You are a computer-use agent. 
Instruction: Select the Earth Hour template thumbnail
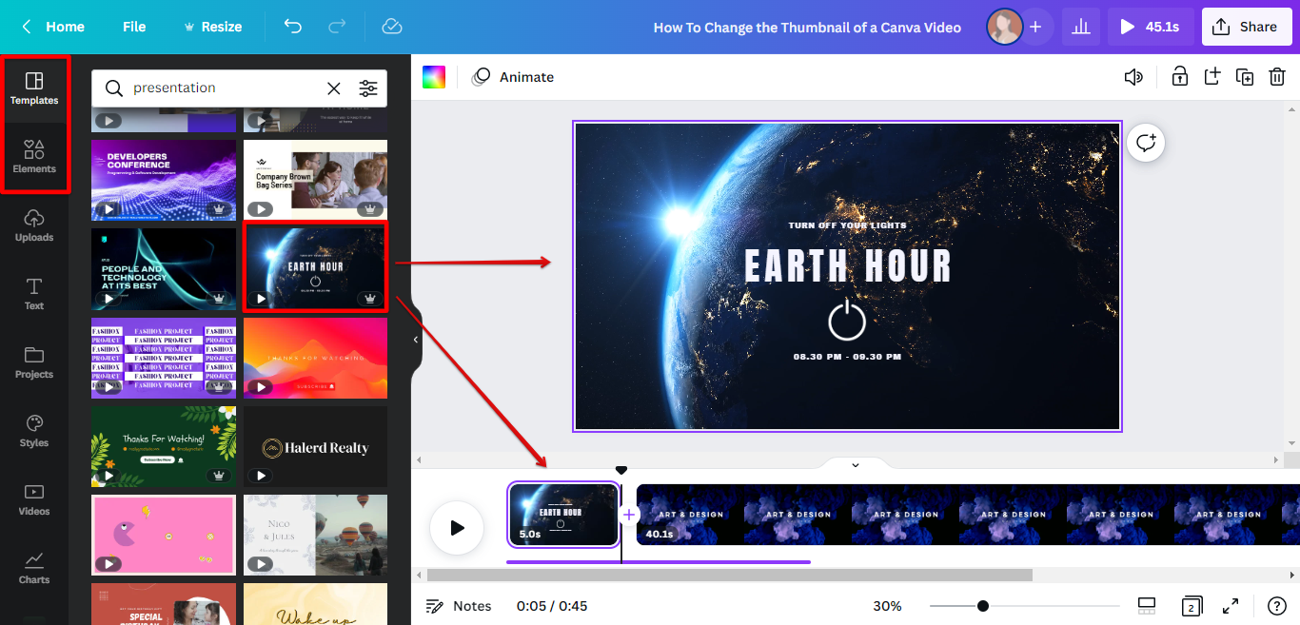pos(315,266)
